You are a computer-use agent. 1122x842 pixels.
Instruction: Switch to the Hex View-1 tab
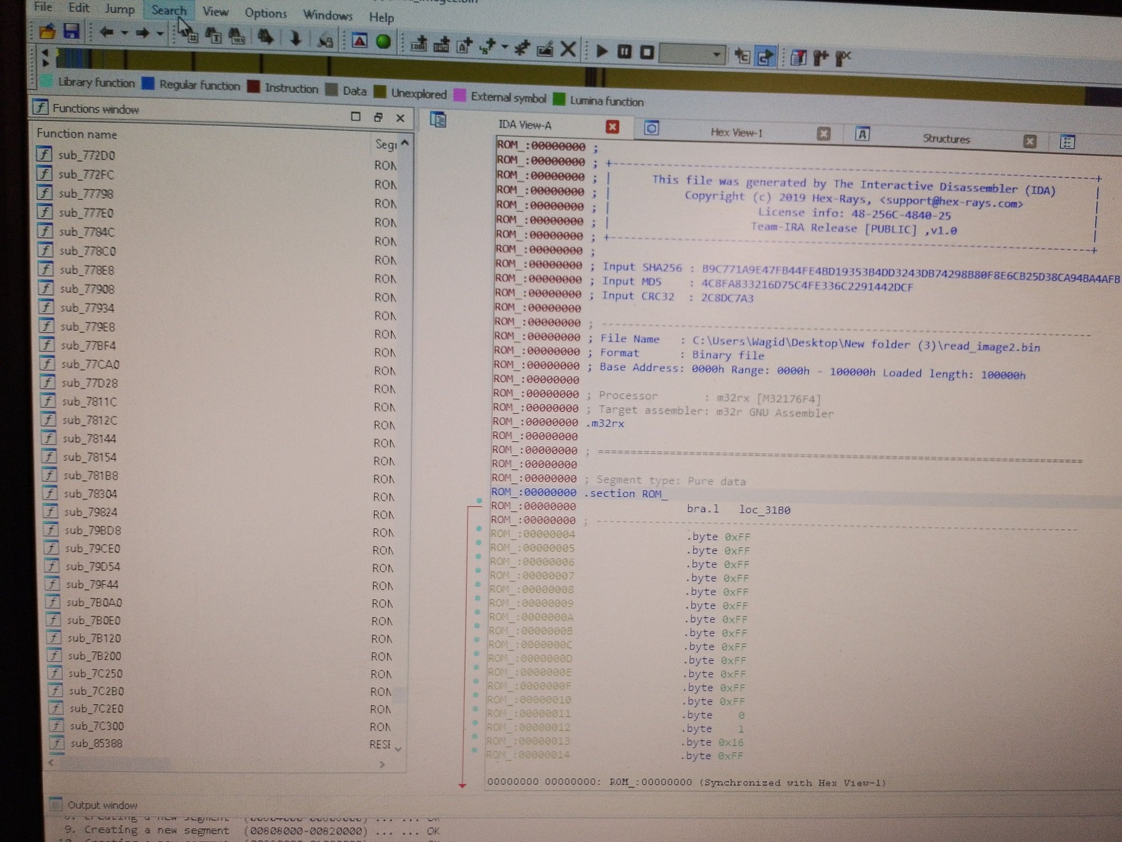736,132
